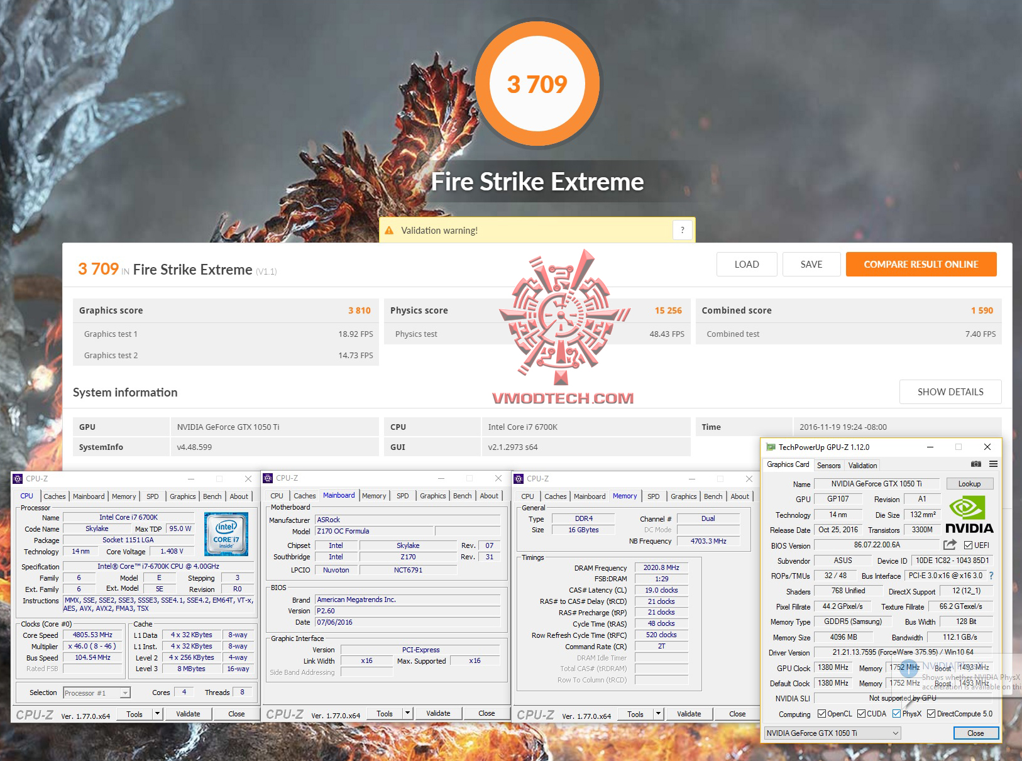The width and height of the screenshot is (1022, 761).
Task: Click title icon of CPU-Z window showing Mainboard
Action: pyautogui.click(x=268, y=478)
